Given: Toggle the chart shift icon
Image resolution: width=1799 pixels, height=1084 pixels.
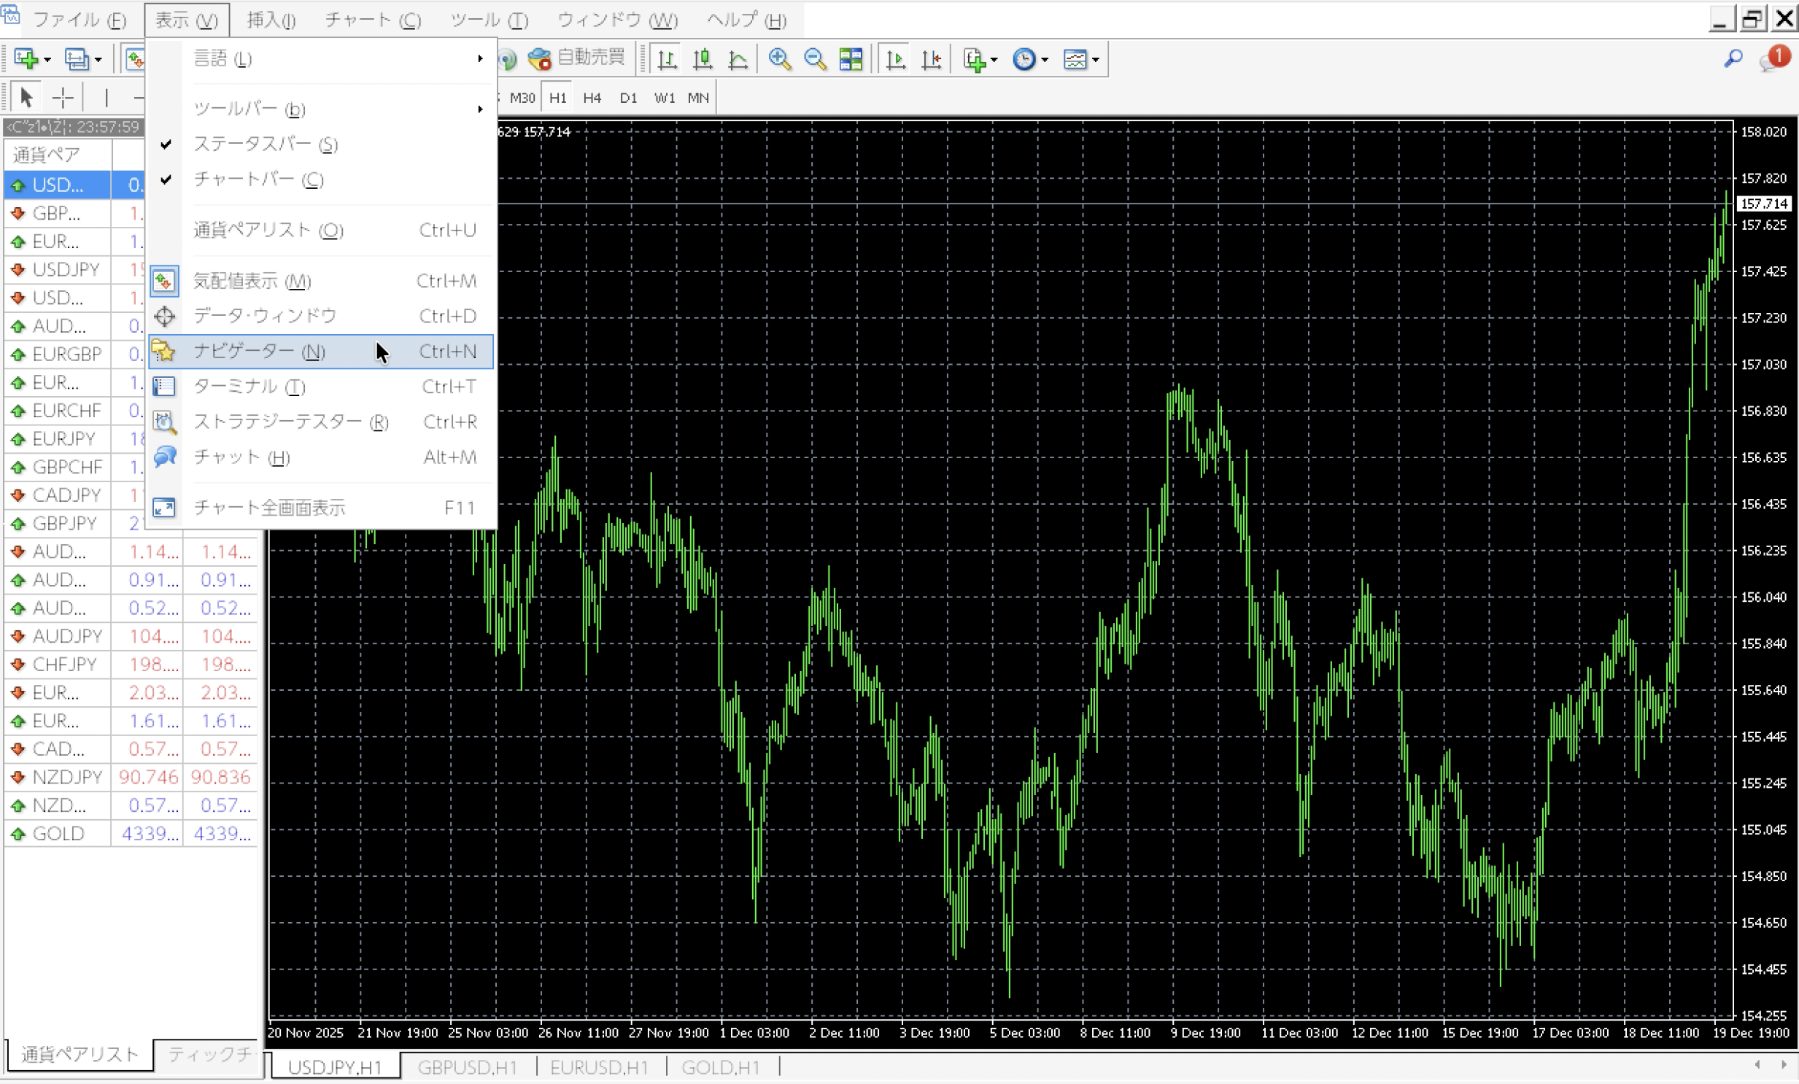Looking at the screenshot, I should [932, 59].
